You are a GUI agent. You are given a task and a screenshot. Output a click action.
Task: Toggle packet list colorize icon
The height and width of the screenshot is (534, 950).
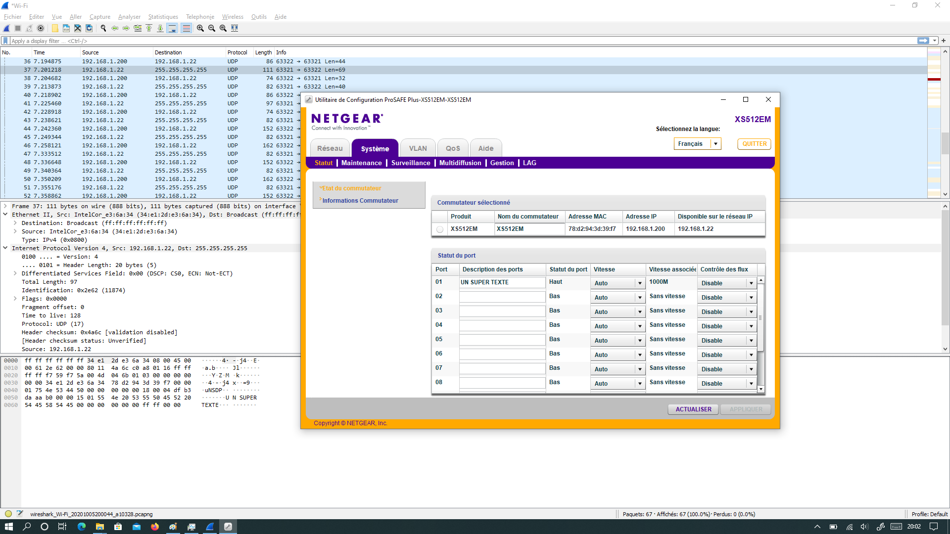[186, 28]
